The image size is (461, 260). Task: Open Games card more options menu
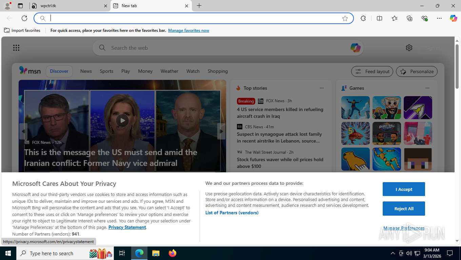click(427, 88)
